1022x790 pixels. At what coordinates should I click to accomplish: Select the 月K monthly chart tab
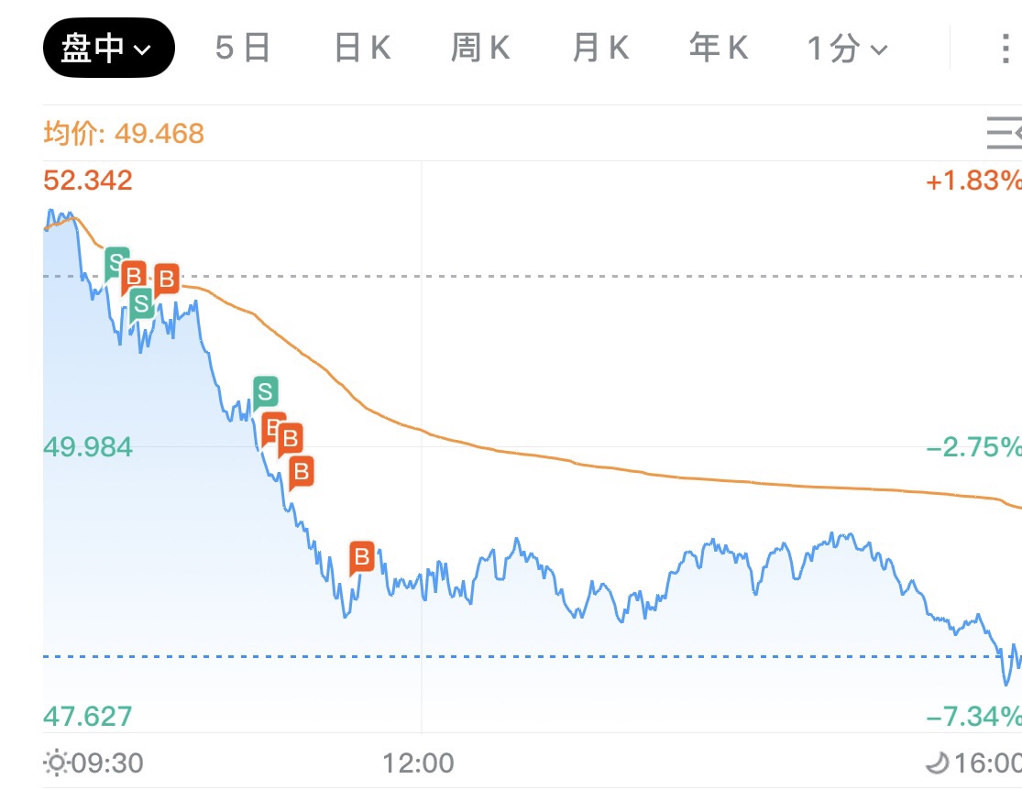click(600, 48)
